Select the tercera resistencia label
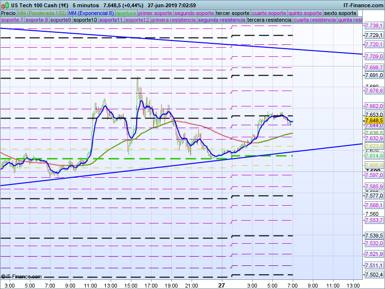 click(x=269, y=20)
